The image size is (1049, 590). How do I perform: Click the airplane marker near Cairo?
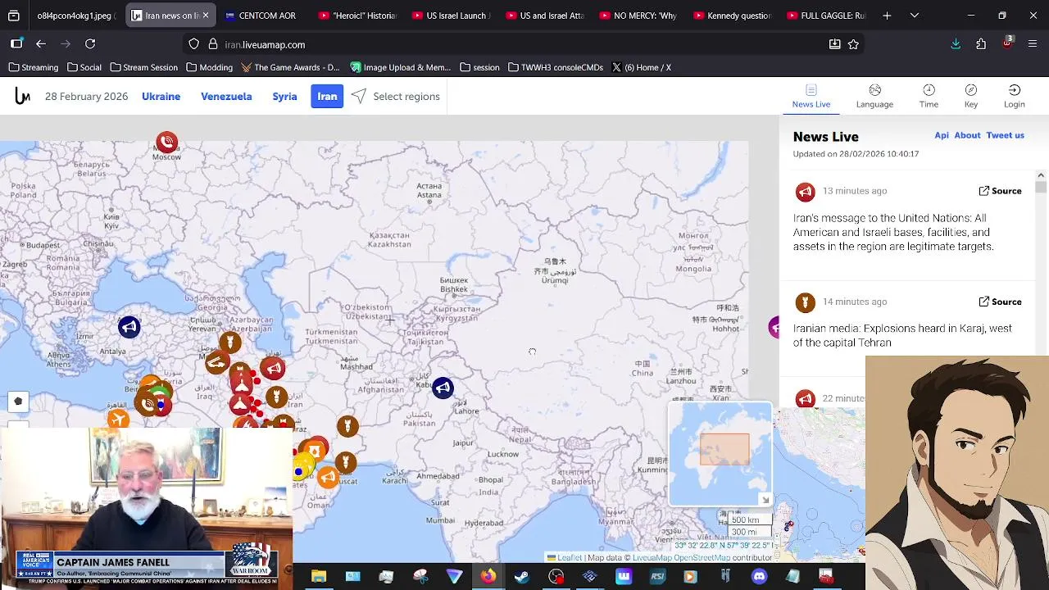pos(118,420)
